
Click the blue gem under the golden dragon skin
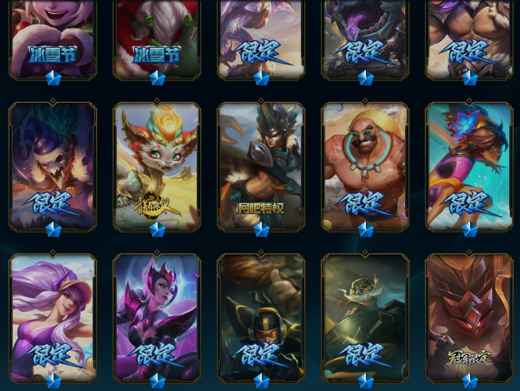pyautogui.click(x=157, y=229)
